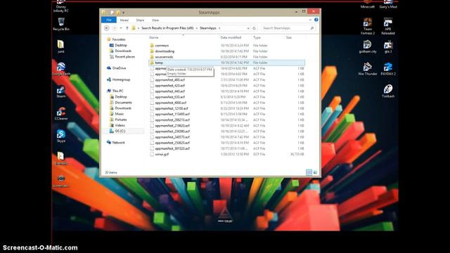Open Quick Access Toolbar customize dropdown
This screenshot has width=450, height=253.
coord(124,13)
